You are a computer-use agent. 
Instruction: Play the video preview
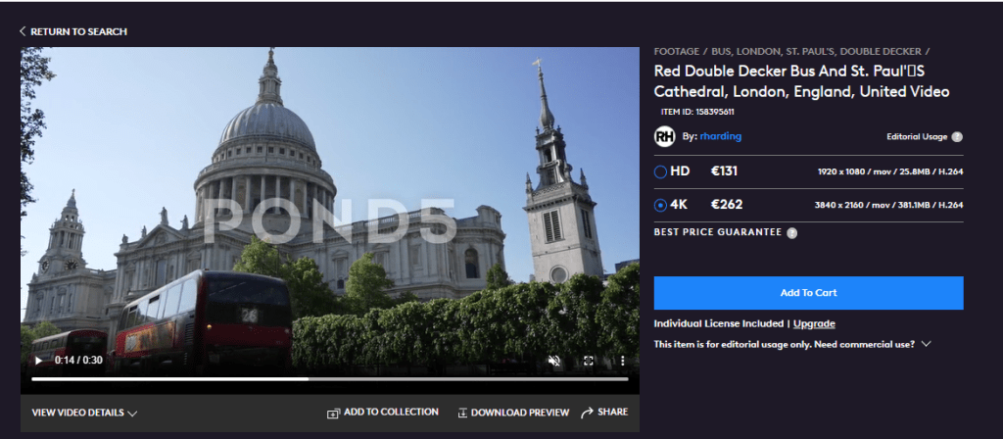[39, 361]
